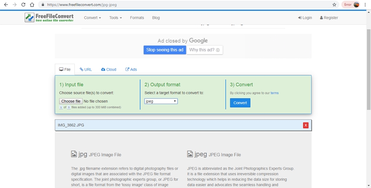The image size is (371, 188).
Task: Expand the Convert dropdown menu
Action: [x=92, y=18]
